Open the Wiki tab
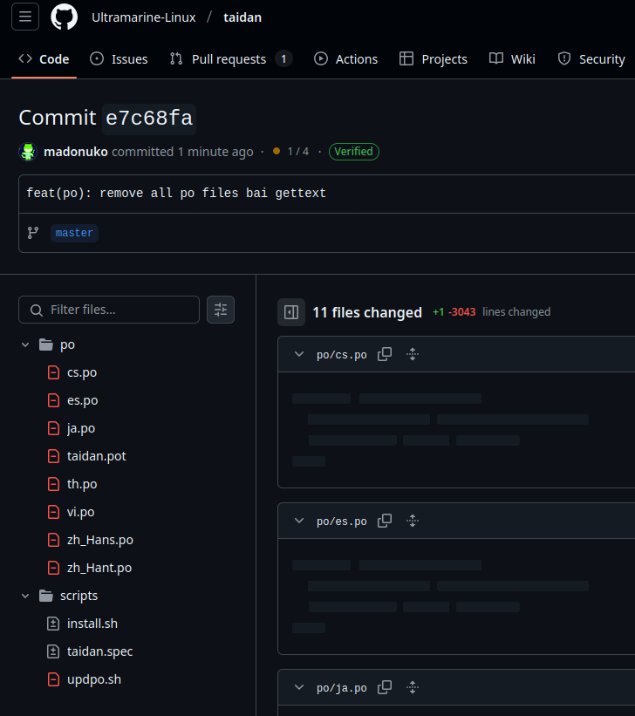 click(x=512, y=59)
